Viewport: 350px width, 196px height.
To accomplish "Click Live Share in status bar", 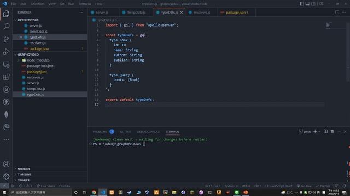I will click(45, 186).
